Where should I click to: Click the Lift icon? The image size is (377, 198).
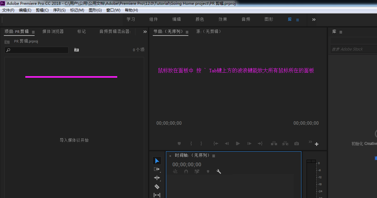[274, 144]
